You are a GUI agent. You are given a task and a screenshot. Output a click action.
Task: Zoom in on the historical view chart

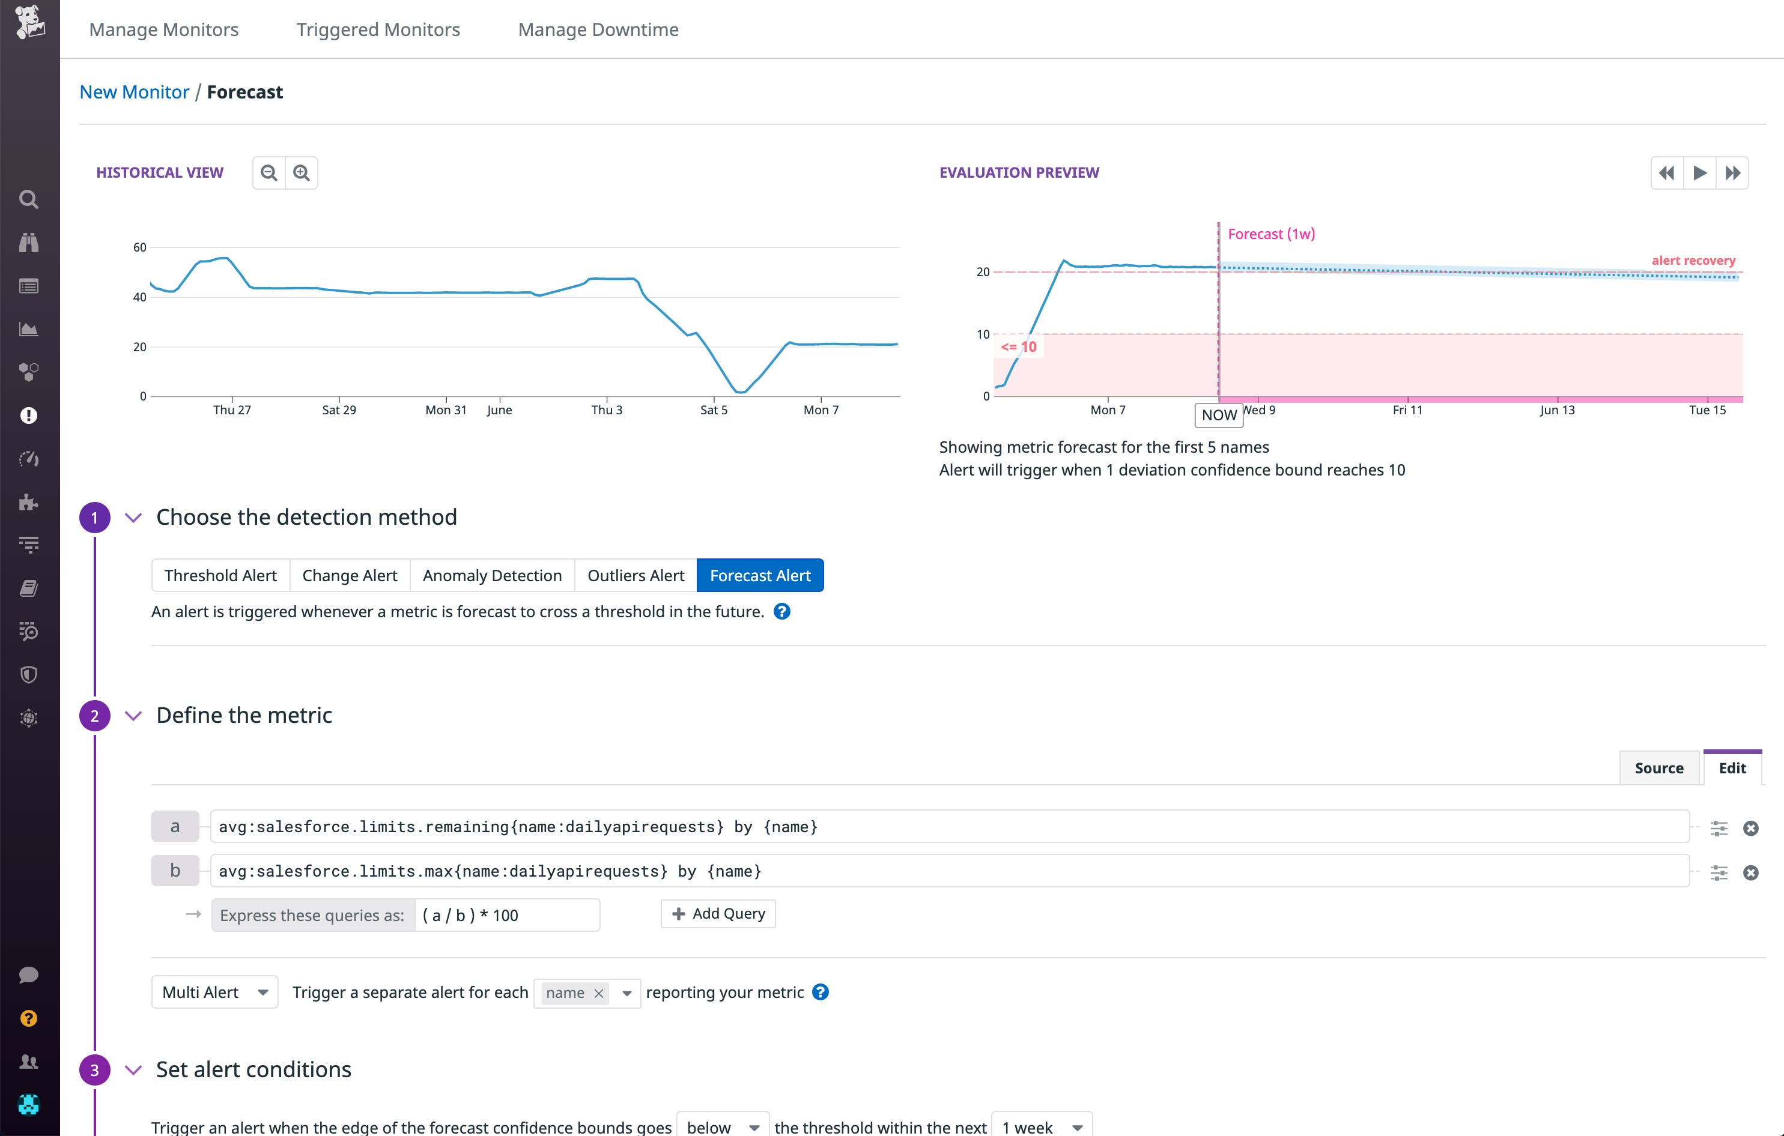[x=301, y=172]
